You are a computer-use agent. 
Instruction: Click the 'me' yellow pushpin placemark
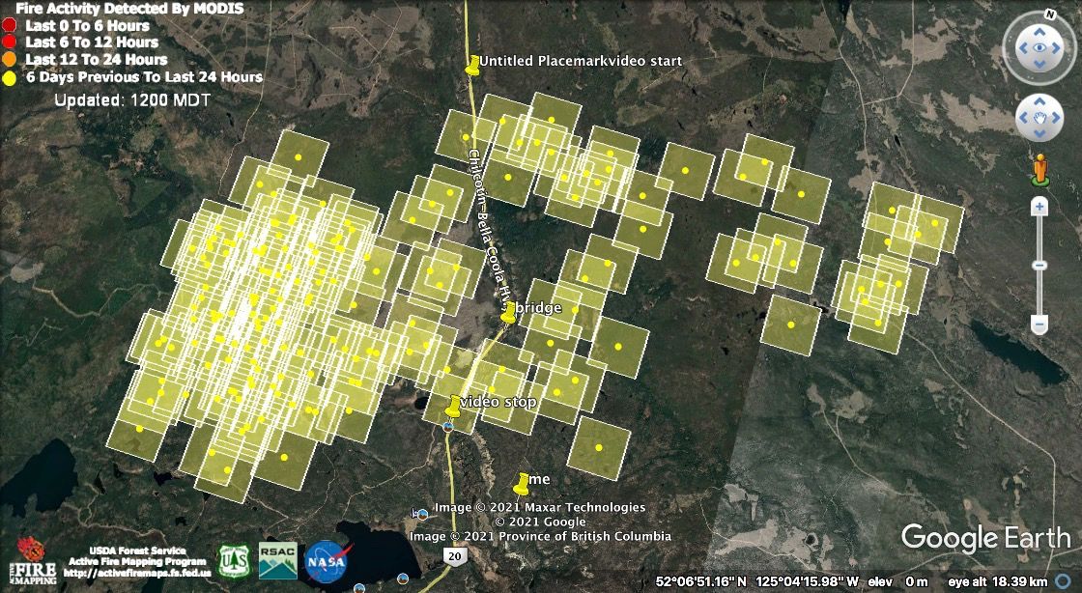523,481
